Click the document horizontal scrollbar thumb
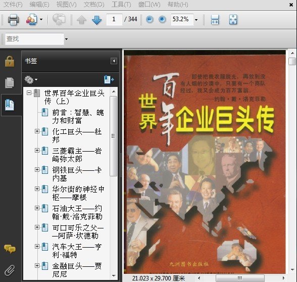 [240, 278]
